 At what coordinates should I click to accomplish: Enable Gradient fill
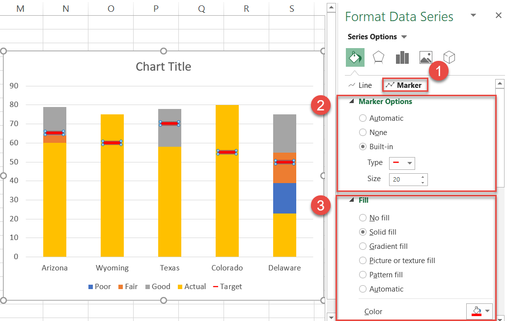click(x=363, y=246)
